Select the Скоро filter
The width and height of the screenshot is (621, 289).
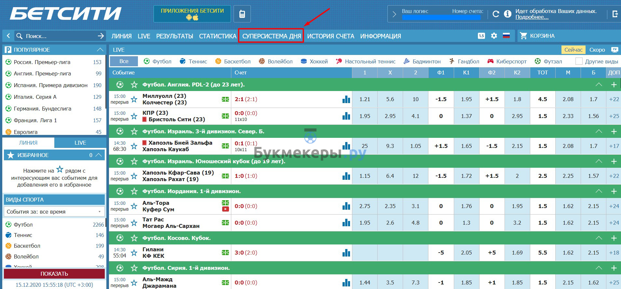(597, 50)
